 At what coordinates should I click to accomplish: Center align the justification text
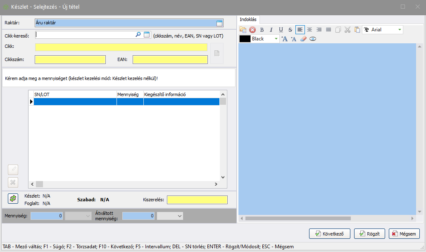[309, 30]
